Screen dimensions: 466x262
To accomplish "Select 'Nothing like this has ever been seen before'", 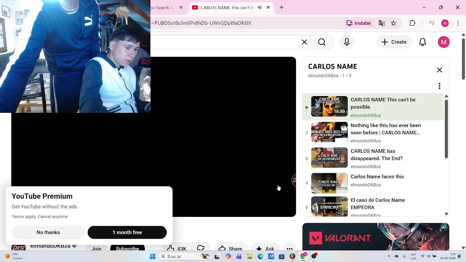I will (374, 132).
